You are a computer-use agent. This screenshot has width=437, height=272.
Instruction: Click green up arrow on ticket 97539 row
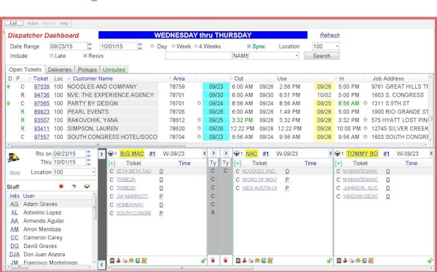8,87
